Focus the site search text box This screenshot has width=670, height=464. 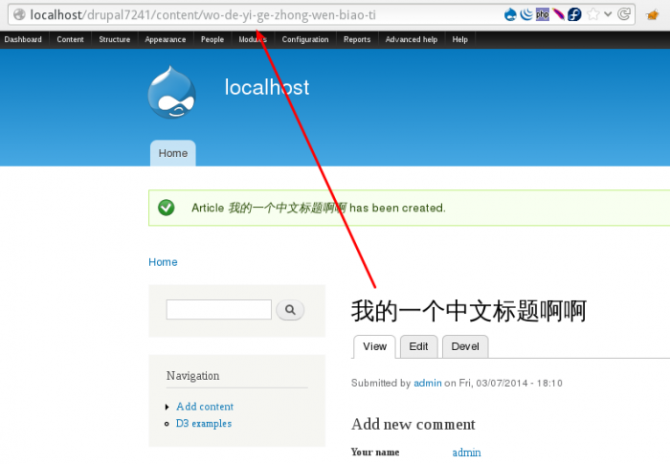pos(219,309)
